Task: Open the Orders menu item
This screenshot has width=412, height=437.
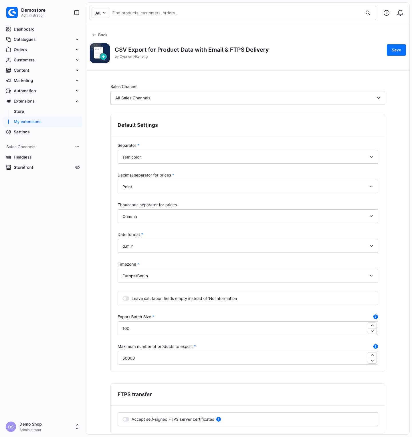Action: coord(43,50)
